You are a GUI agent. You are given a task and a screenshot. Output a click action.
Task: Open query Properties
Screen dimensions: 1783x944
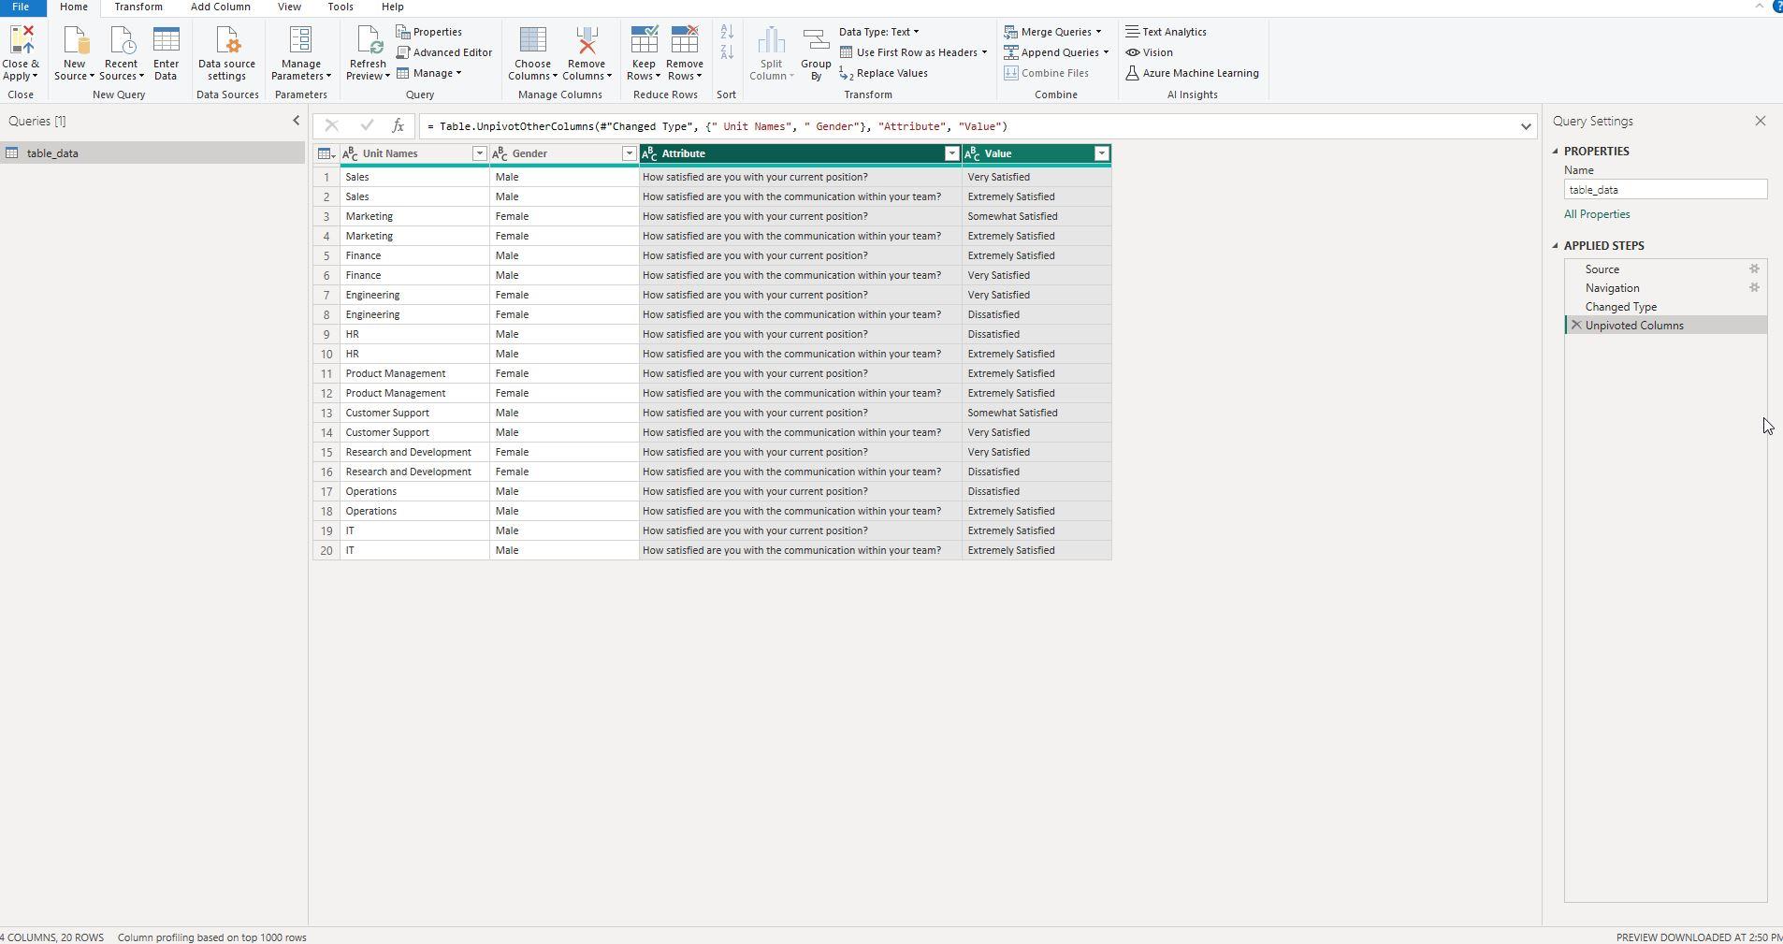tap(429, 32)
